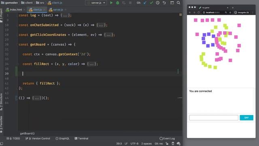Open the Event Log

click(x=167, y=138)
